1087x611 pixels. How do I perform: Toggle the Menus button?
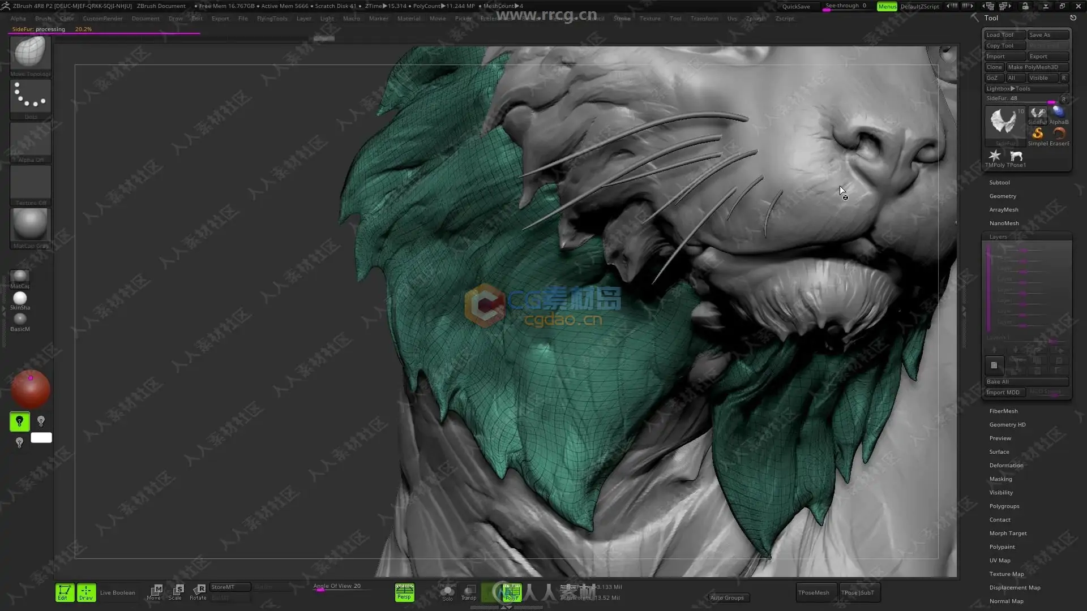887,6
